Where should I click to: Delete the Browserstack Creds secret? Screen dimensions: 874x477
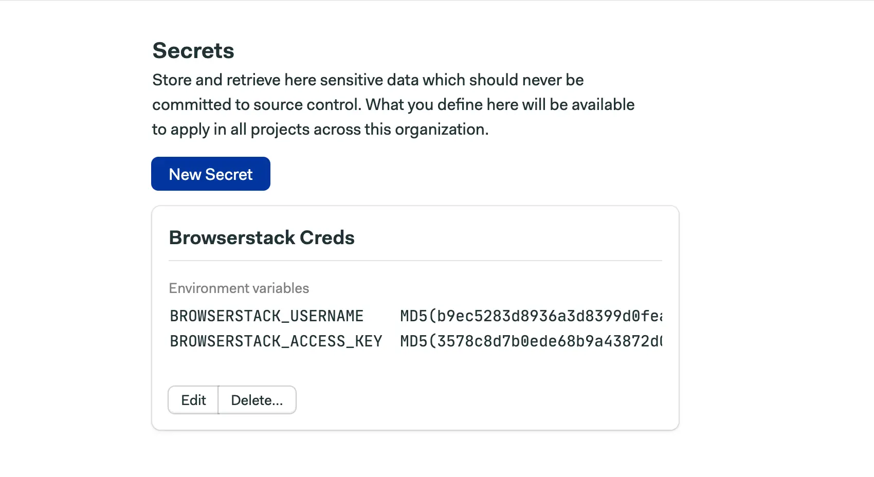[257, 400]
